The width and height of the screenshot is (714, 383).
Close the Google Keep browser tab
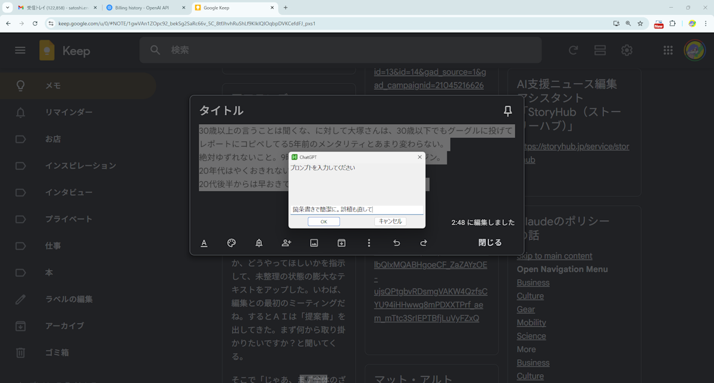(x=273, y=8)
